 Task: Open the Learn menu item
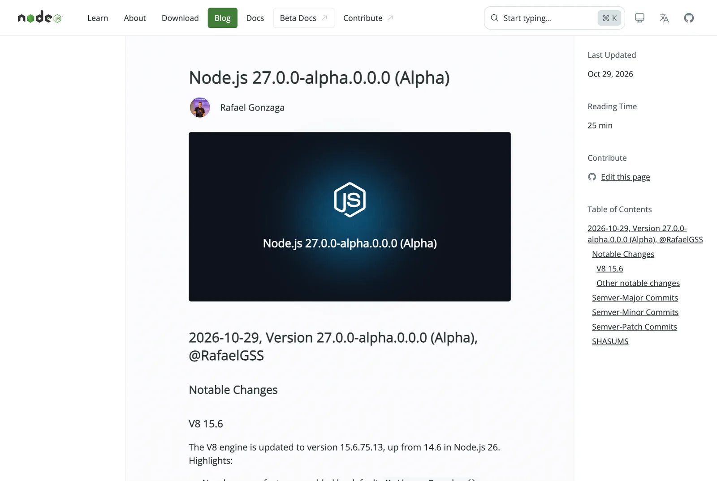click(98, 18)
